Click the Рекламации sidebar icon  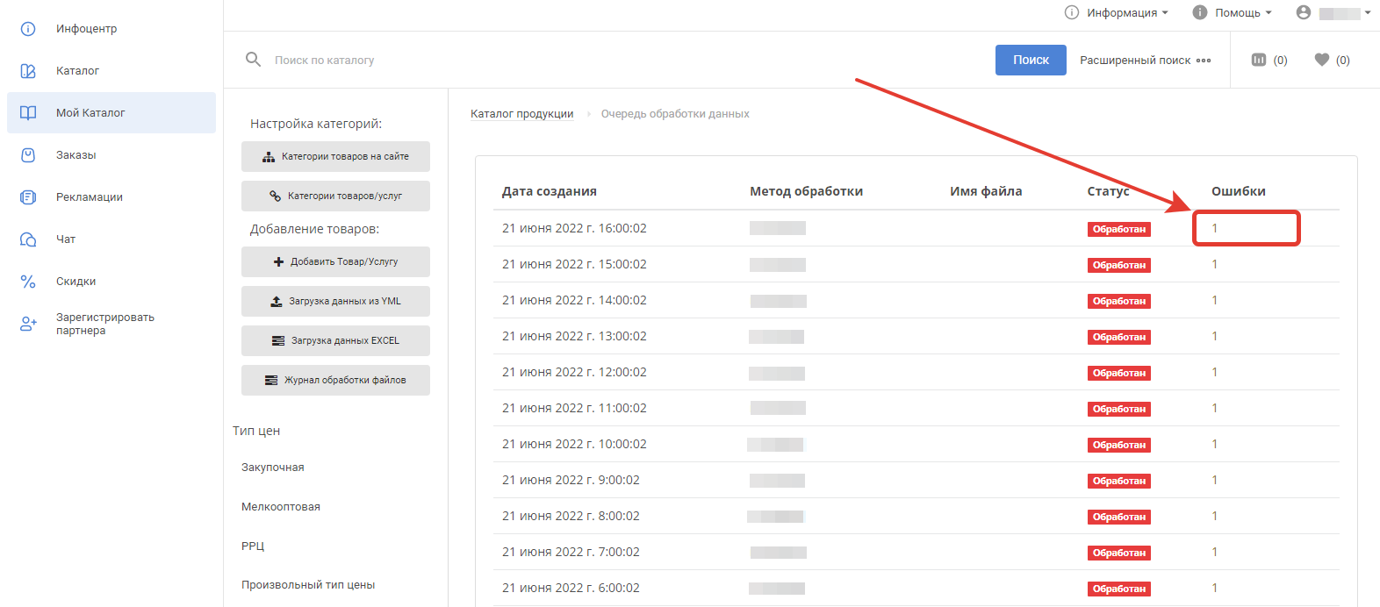(28, 197)
